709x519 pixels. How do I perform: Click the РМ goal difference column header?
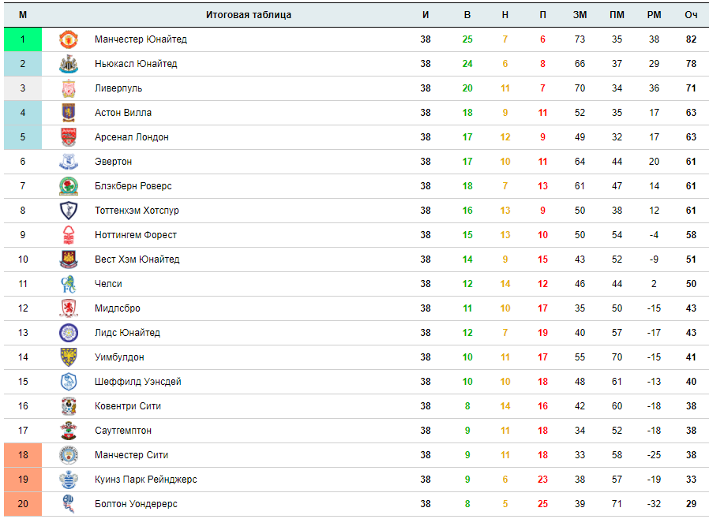coord(654,15)
